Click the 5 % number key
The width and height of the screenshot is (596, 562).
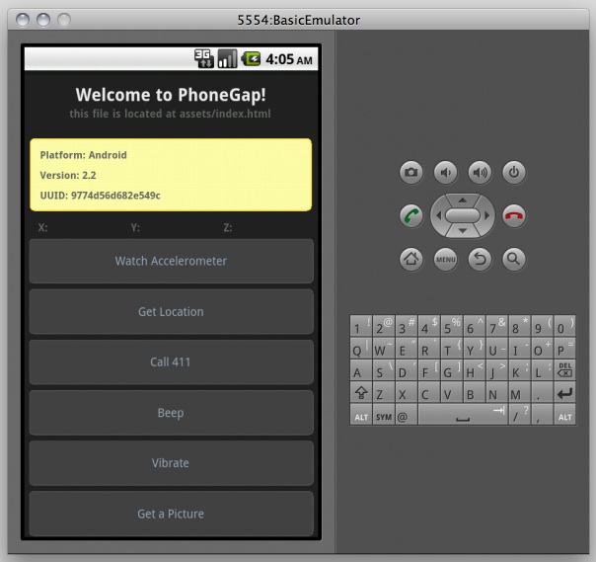click(452, 325)
